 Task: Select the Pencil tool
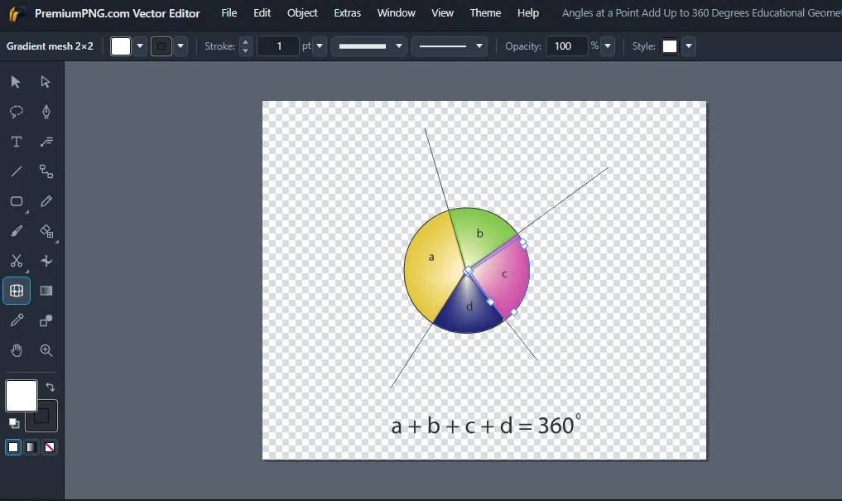click(x=46, y=201)
